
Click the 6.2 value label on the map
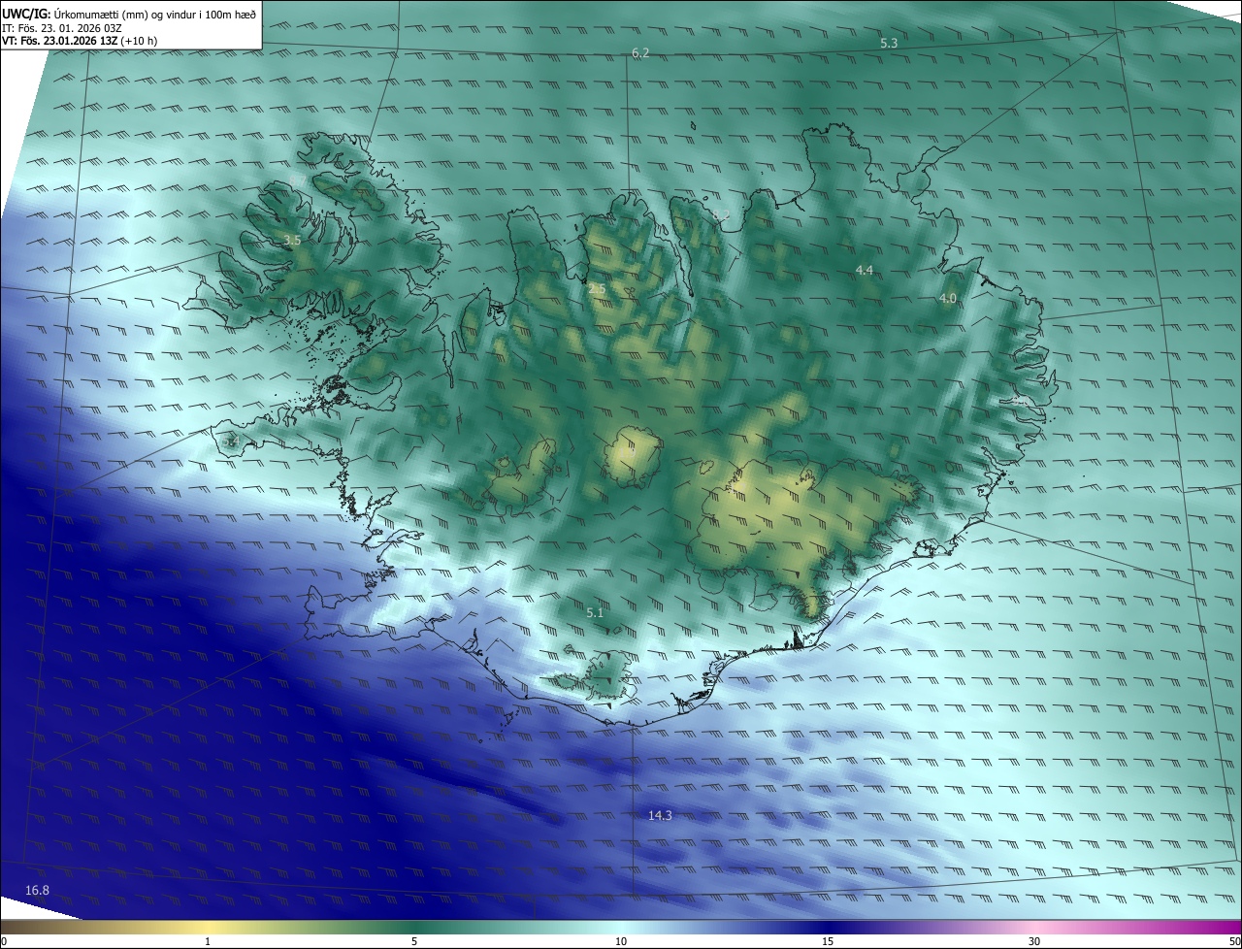(640, 52)
